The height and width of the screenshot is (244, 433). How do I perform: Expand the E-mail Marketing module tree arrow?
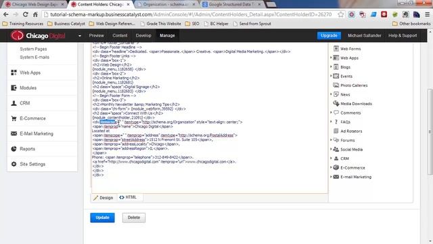click(331, 176)
